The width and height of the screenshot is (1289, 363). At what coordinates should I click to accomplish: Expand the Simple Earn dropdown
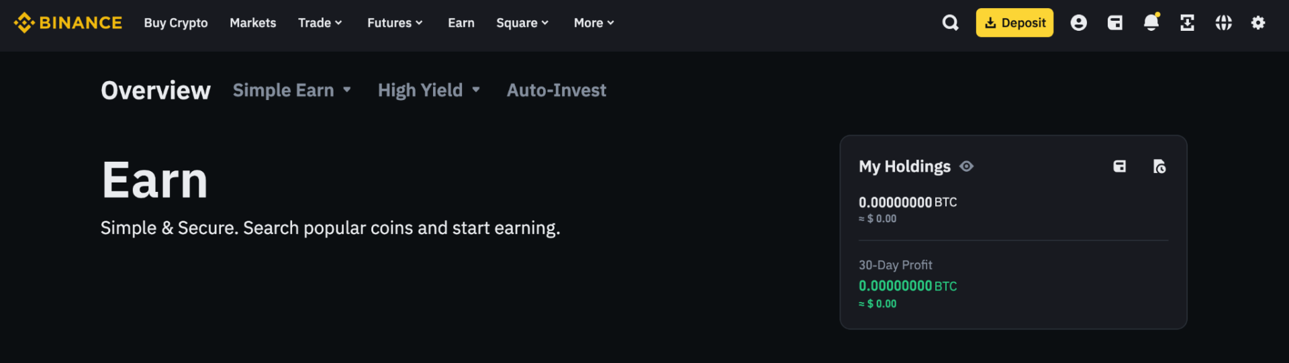pyautogui.click(x=292, y=90)
